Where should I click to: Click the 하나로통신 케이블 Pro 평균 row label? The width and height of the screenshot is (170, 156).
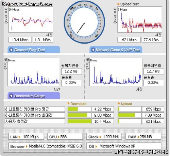tap(35, 109)
